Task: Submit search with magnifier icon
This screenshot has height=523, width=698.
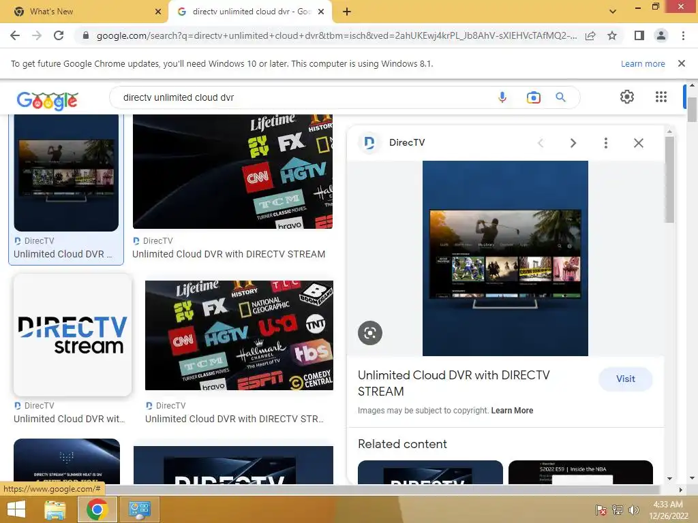Action: [561, 97]
